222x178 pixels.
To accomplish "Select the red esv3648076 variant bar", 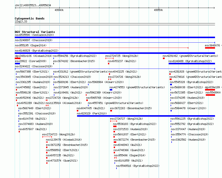I will point(210,48).
